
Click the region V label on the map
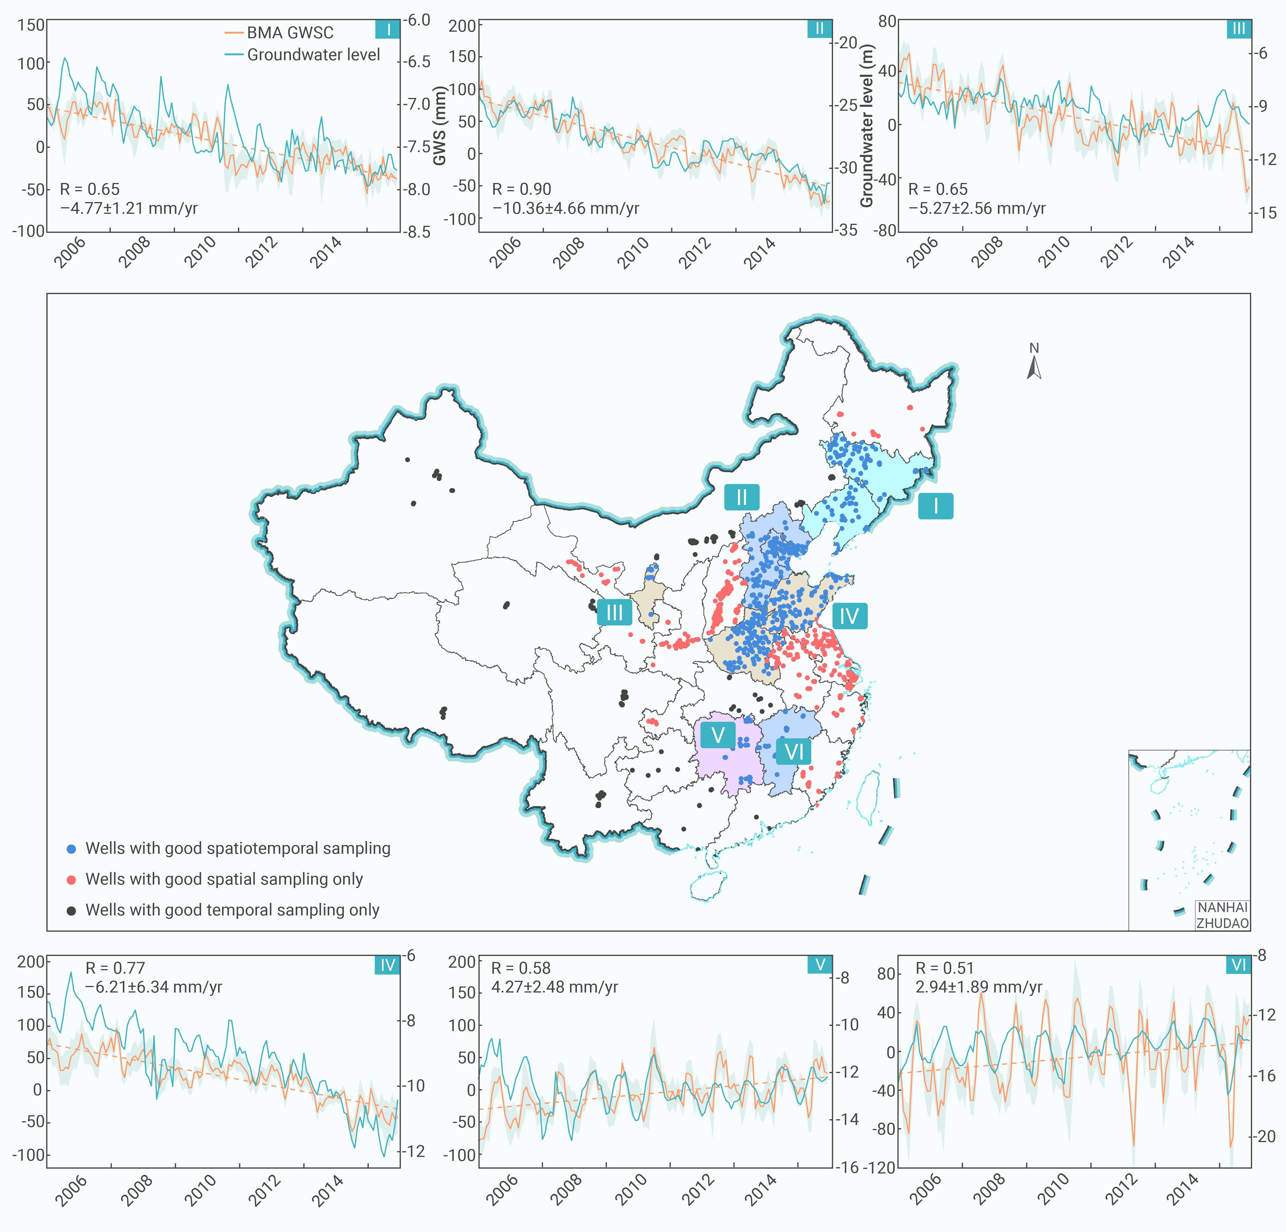(x=718, y=735)
